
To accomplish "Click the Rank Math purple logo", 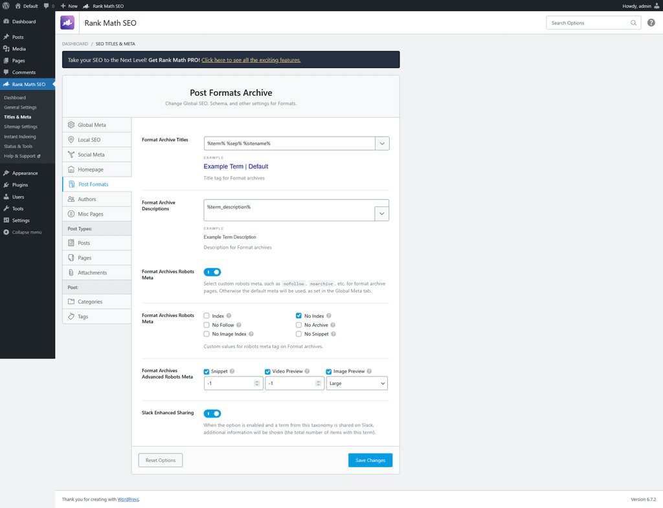I will pyautogui.click(x=67, y=23).
